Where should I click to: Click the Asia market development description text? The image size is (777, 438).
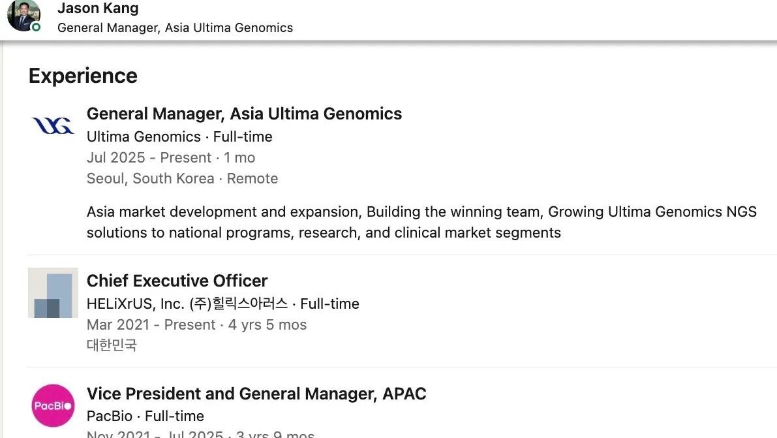421,222
